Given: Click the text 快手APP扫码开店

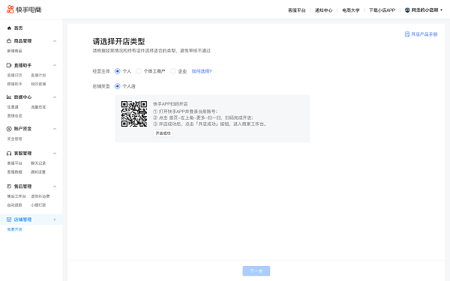Looking at the screenshot, I should [x=170, y=104].
